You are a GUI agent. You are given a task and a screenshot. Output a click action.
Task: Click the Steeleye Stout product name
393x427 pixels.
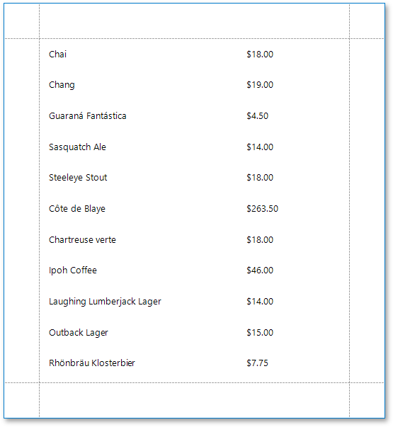(x=78, y=178)
